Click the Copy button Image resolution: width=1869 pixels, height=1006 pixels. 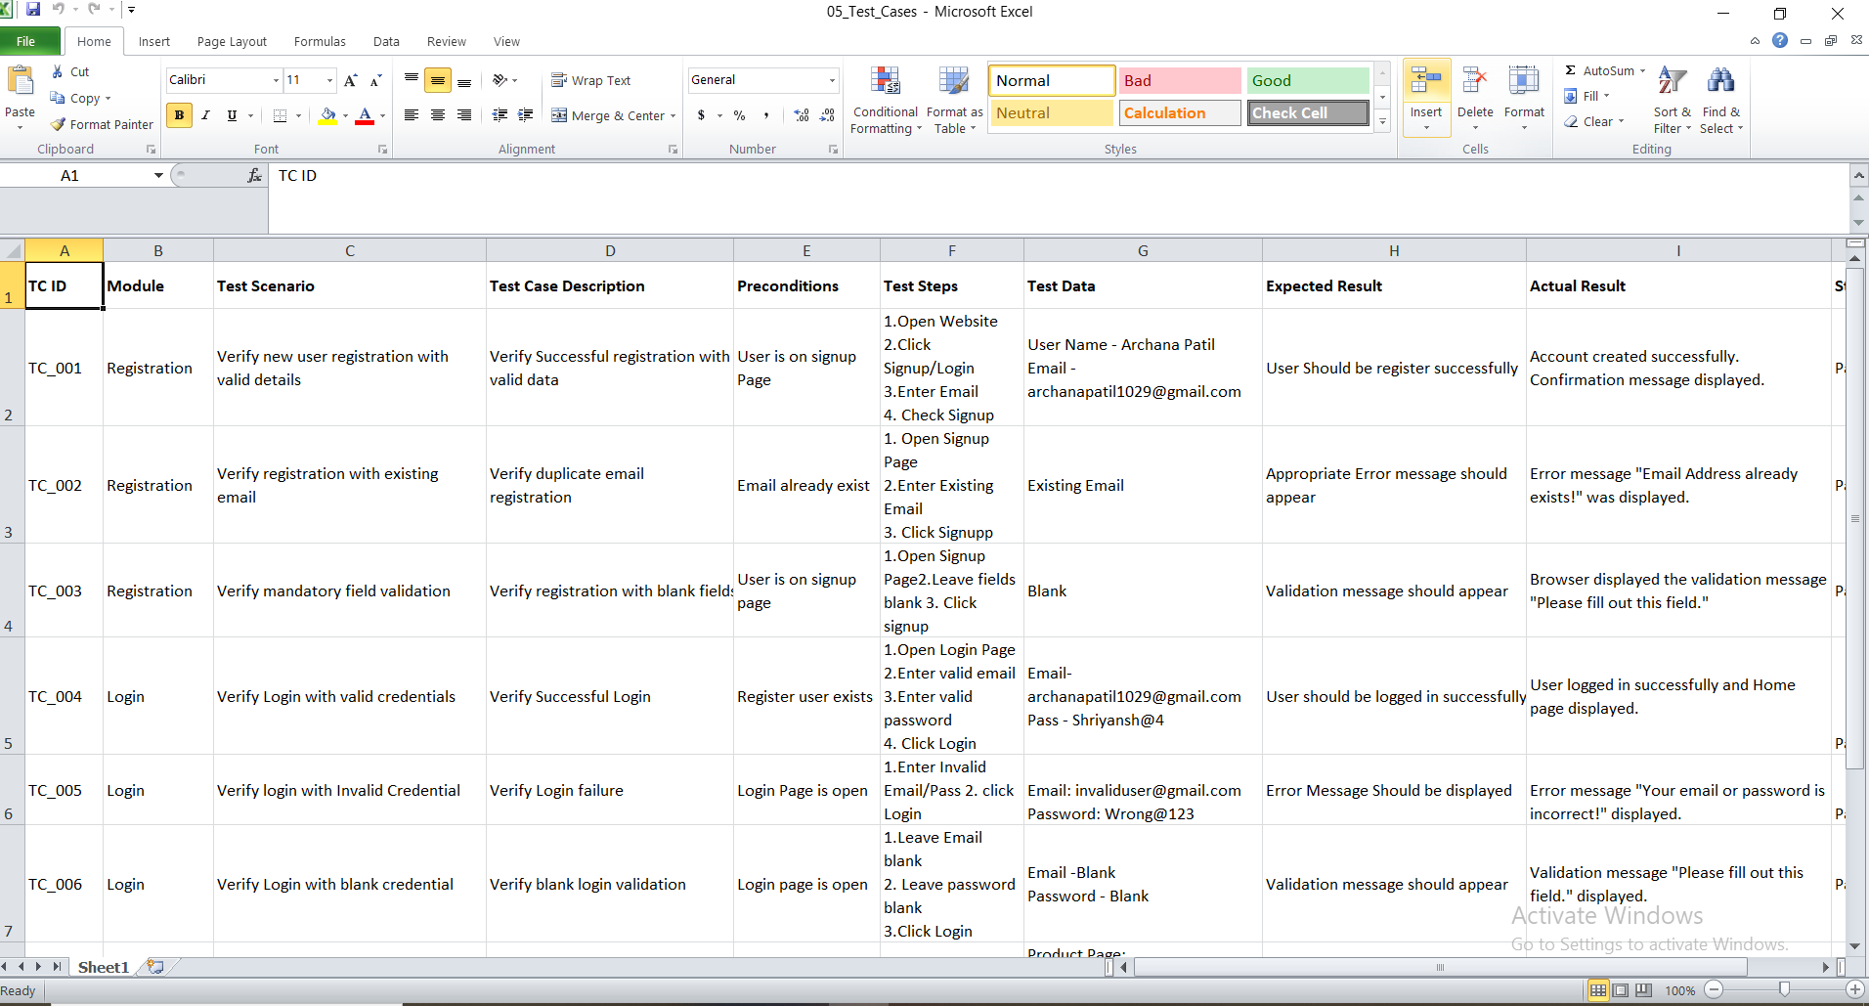(x=80, y=98)
